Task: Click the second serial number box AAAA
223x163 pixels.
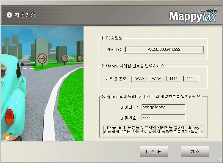Action: coord(156,79)
